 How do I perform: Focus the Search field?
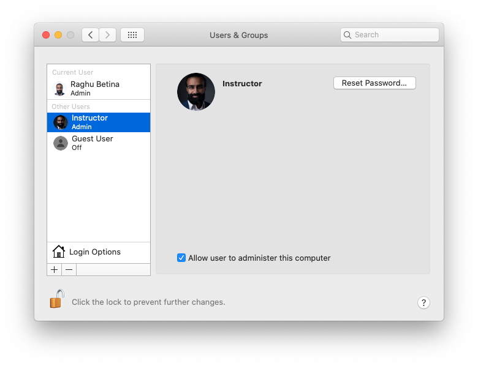pyautogui.click(x=390, y=35)
